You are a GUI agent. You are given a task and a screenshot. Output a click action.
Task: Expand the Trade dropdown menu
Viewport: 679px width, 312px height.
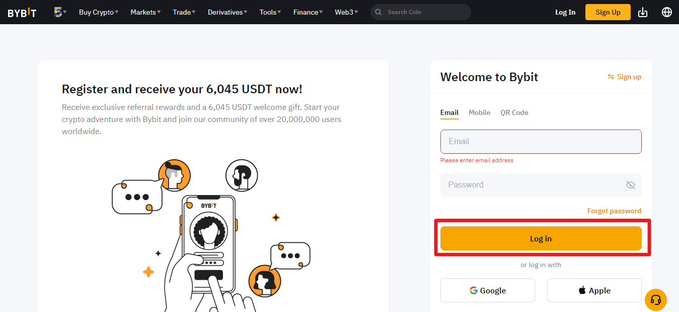pos(184,12)
